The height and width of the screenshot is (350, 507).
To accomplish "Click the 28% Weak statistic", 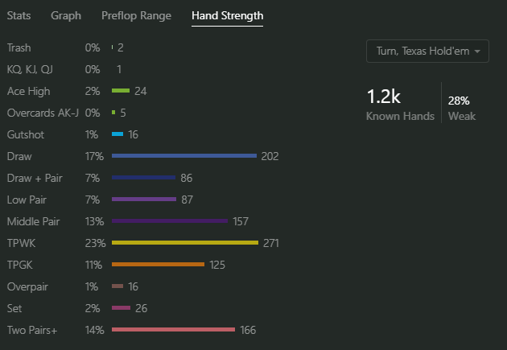I will point(461,107).
